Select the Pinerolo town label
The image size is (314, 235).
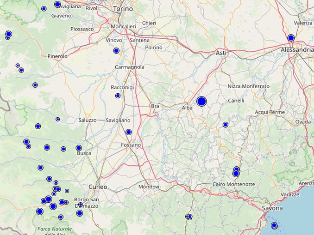click(57, 56)
